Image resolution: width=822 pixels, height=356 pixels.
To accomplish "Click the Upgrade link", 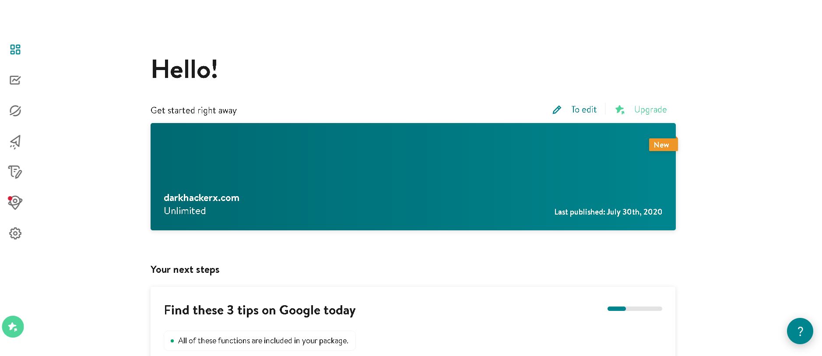I will [x=650, y=109].
